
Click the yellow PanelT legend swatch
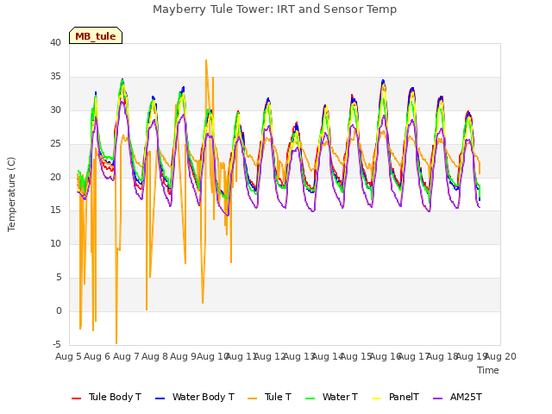tap(376, 398)
